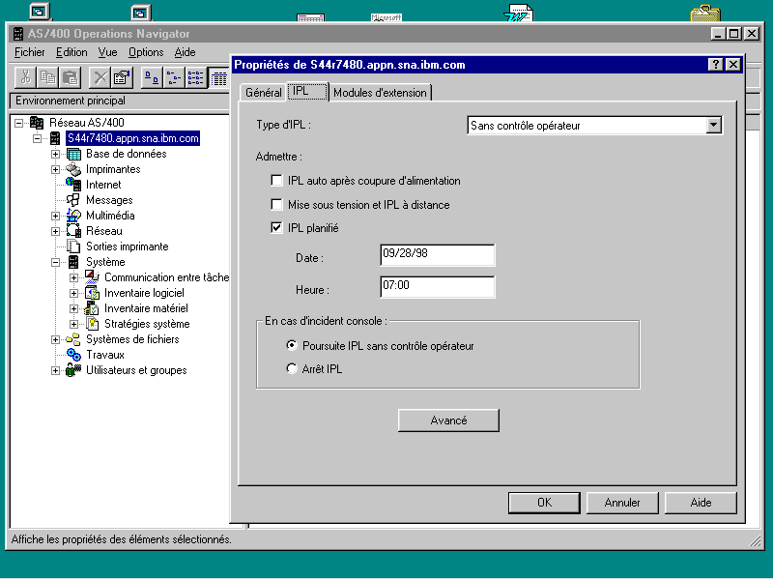Screen dimensions: 773x580
Task: Select the Arrêt IPL radio option
Action: click(293, 369)
